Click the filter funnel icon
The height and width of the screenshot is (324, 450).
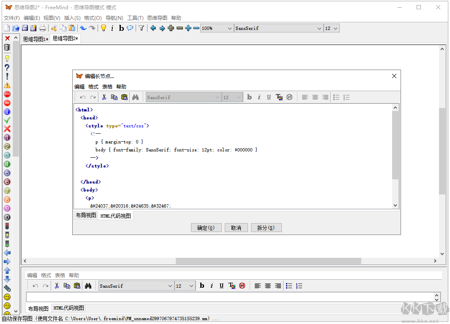[142, 28]
